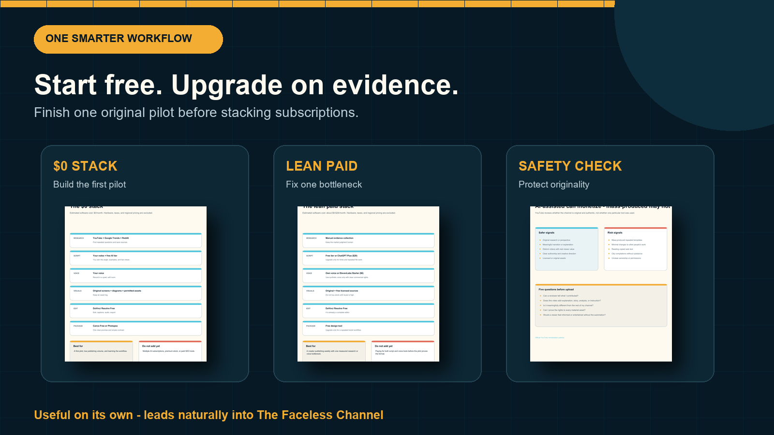Viewport: 774px width, 435px height.
Task: Open the lean paid stack document thumbnail
Action: tap(368, 284)
